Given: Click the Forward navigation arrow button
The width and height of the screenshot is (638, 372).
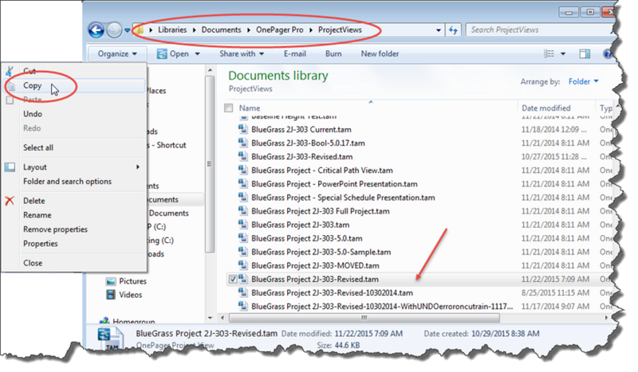Looking at the screenshot, I should tap(114, 30).
